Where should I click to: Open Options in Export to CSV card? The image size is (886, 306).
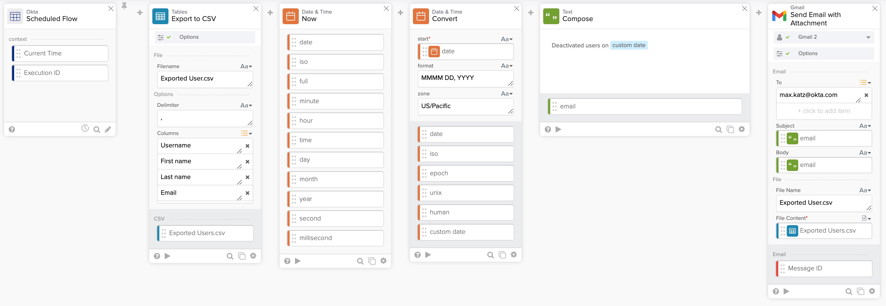[x=205, y=37]
